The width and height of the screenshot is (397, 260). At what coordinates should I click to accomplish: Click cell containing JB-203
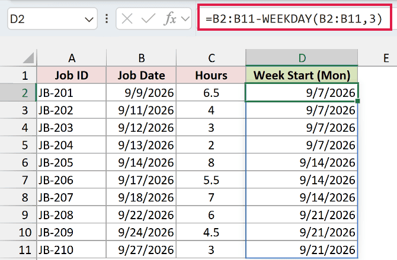click(x=72, y=128)
